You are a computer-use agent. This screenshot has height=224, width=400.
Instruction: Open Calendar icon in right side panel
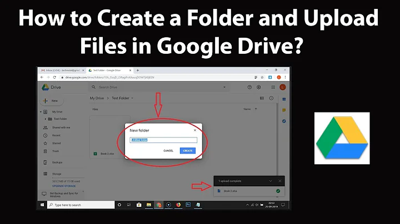pyautogui.click(x=284, y=99)
